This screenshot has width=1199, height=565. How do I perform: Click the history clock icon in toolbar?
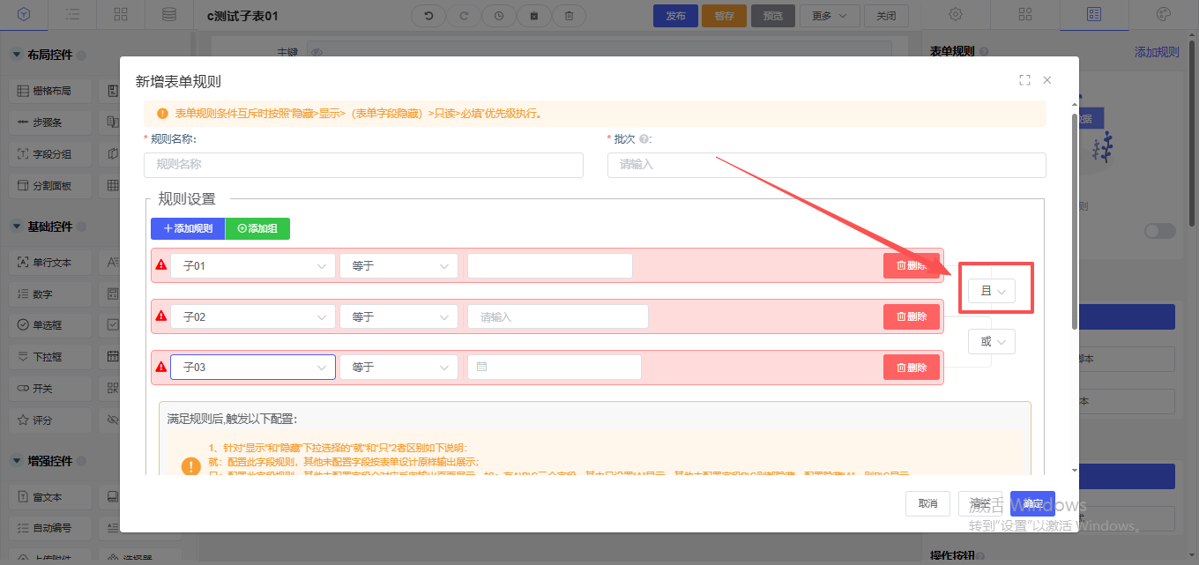pyautogui.click(x=499, y=16)
